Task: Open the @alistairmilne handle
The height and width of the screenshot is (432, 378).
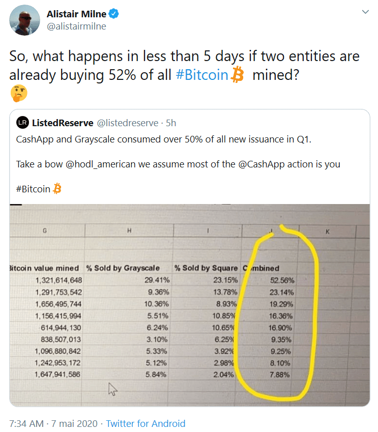Action: [x=76, y=26]
